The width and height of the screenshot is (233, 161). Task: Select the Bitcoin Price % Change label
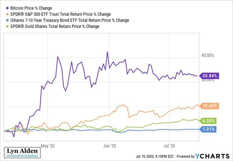point(31,8)
